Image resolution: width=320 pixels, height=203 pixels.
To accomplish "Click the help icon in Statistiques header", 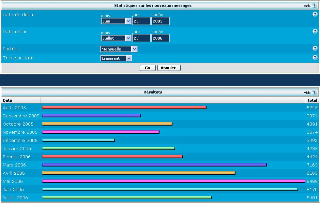I will pos(314,6).
